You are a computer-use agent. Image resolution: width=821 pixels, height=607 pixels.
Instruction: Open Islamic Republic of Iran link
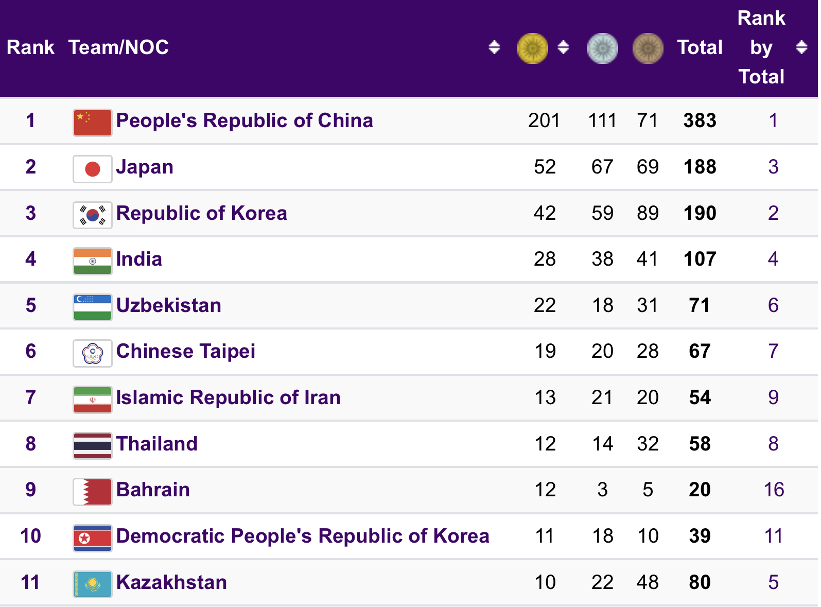coord(229,397)
